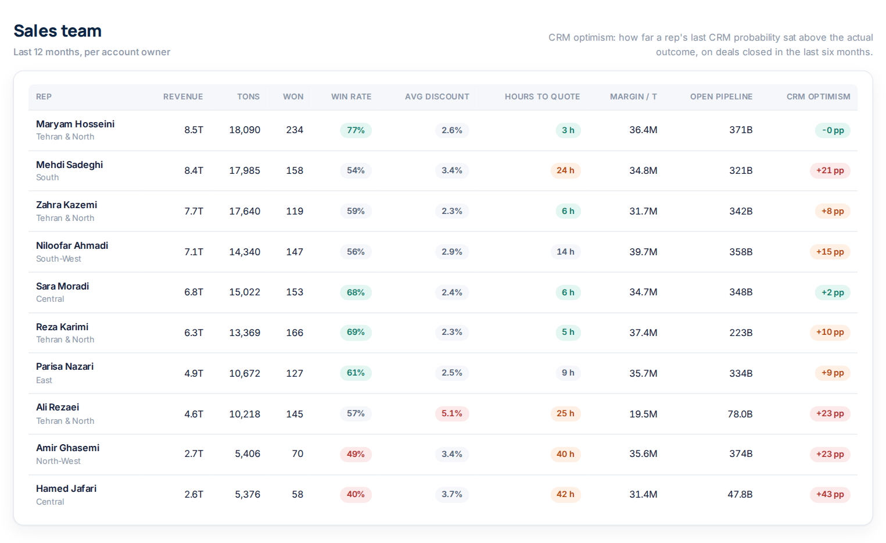886x543 pixels.
Task: Open rep Hamed Jafari
Action: 66,488
